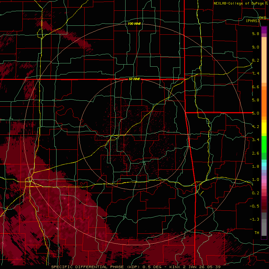This screenshot has width=269, height=269.
Task: Pick the pink swatch beside 1.0
Action: (x=264, y=181)
